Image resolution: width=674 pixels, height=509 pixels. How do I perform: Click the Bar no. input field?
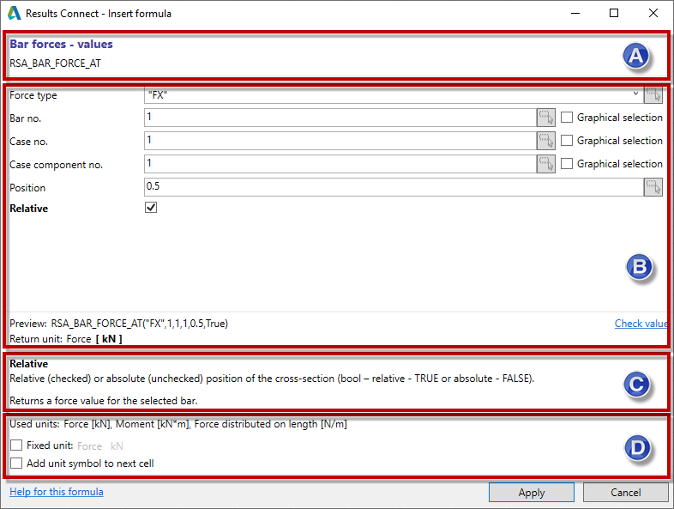(340, 118)
